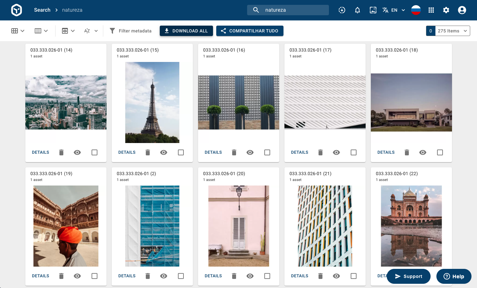Select checkbox for 033.333.026-01 (20)
Screen dimensions: 477x288
[267, 276]
